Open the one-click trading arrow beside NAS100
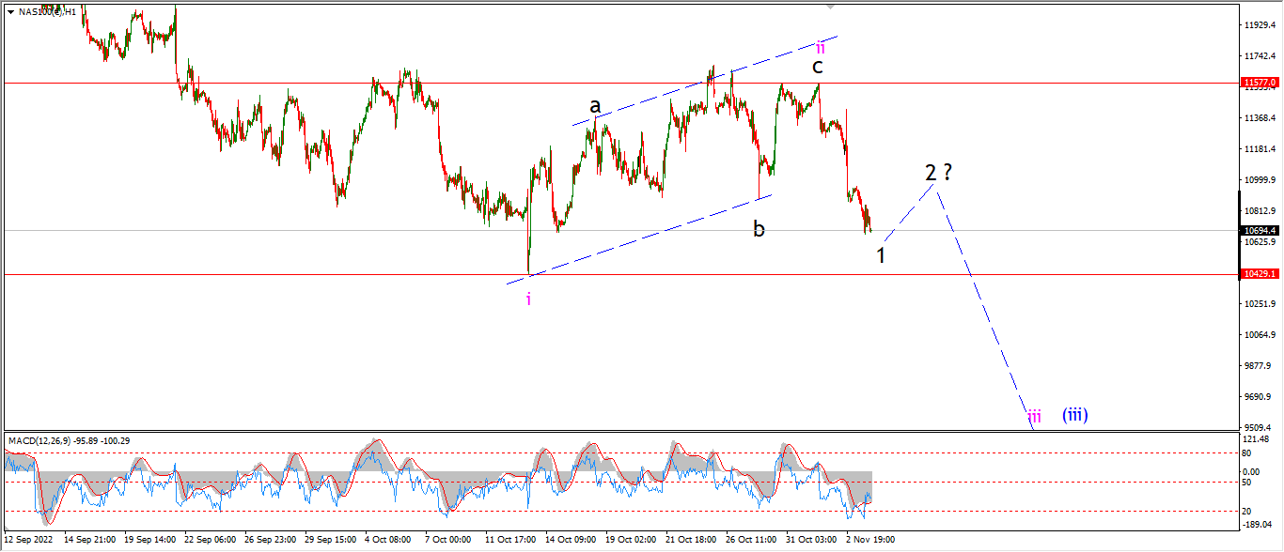 tap(10, 11)
